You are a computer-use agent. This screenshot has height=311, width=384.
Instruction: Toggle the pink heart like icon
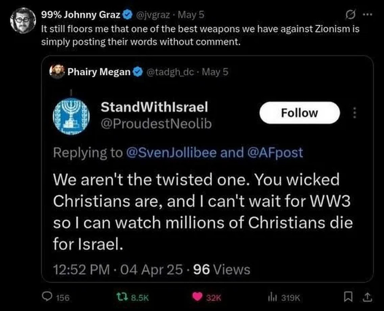click(x=197, y=297)
